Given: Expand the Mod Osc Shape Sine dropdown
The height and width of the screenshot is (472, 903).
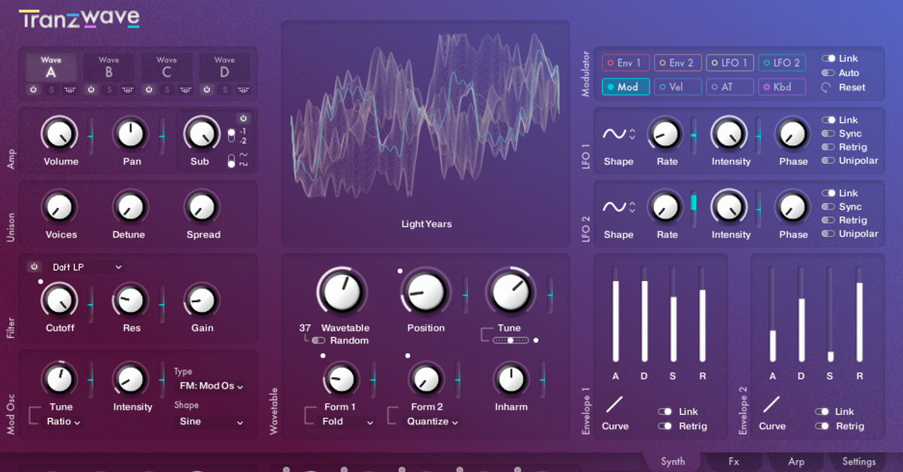Looking at the screenshot, I should coord(211,422).
